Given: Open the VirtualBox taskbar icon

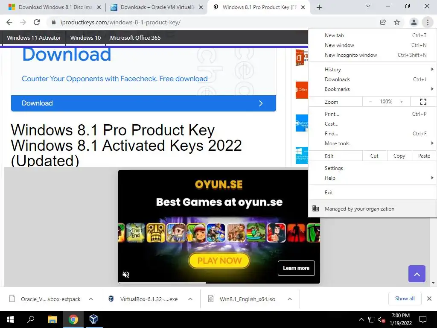Looking at the screenshot, I should click(93, 319).
